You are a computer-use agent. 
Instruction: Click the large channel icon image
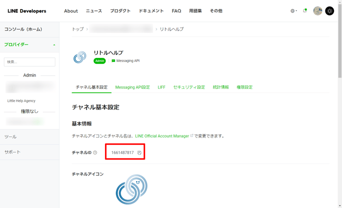click(131, 189)
